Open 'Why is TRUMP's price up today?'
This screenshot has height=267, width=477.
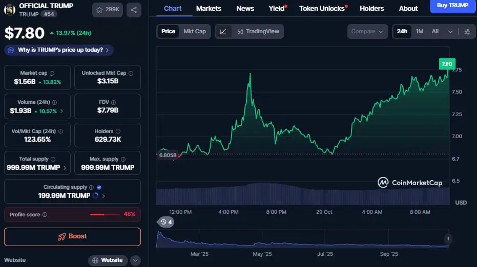(x=59, y=50)
